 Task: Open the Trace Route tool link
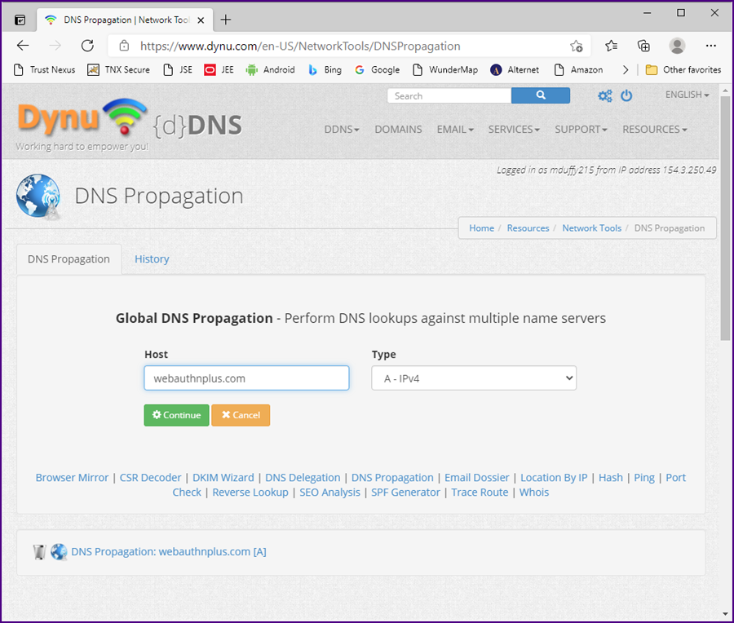pos(480,493)
